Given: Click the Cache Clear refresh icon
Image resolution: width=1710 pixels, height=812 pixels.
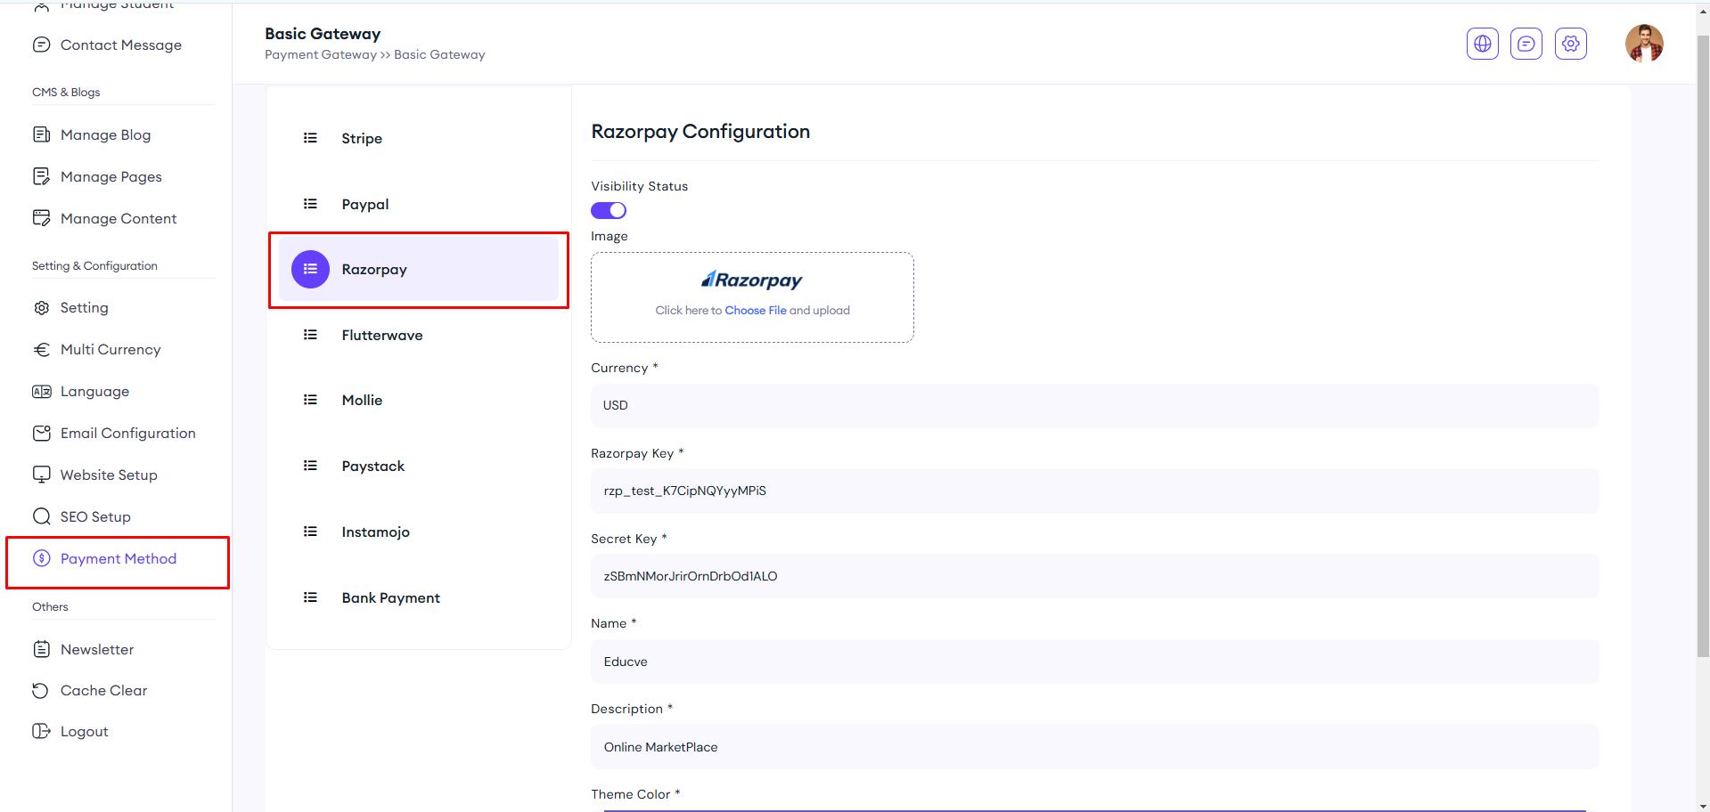Looking at the screenshot, I should click(x=41, y=691).
